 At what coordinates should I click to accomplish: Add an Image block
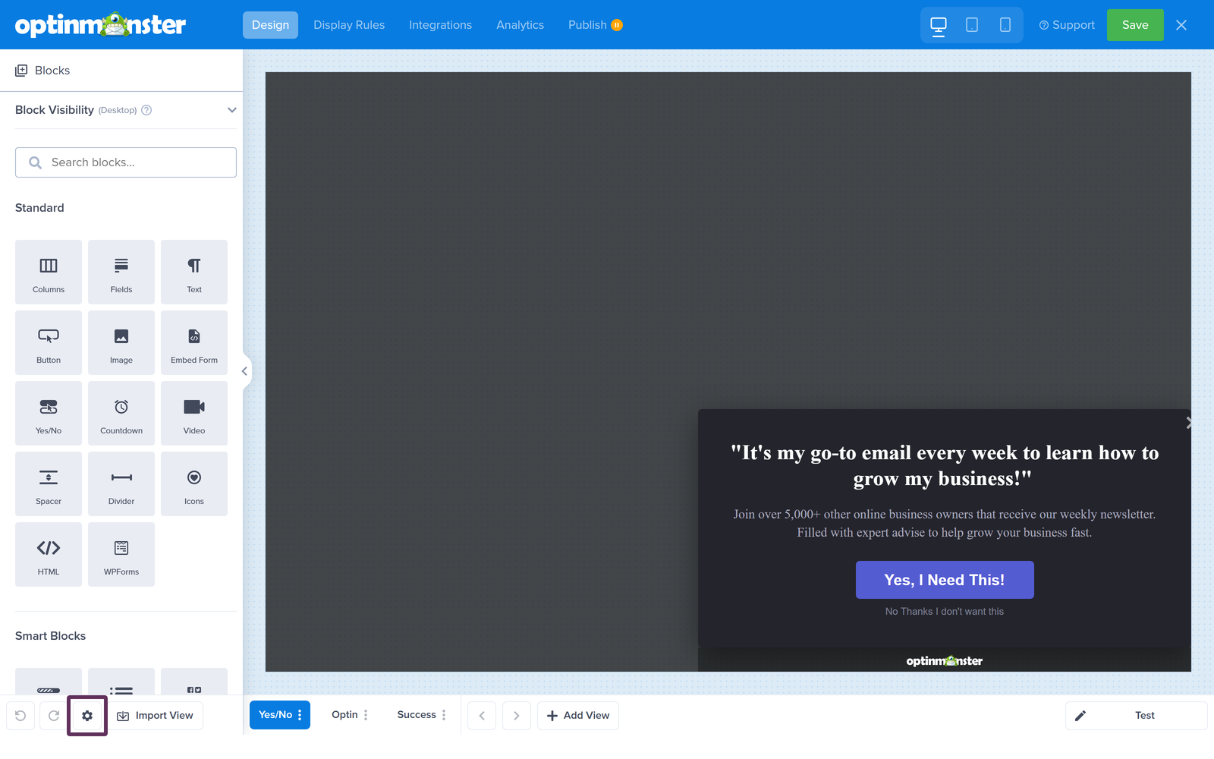(121, 342)
